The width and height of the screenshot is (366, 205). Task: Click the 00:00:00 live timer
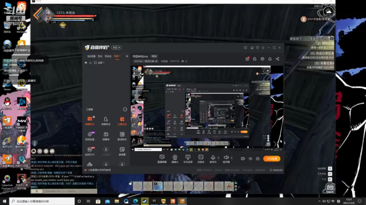coord(276,170)
